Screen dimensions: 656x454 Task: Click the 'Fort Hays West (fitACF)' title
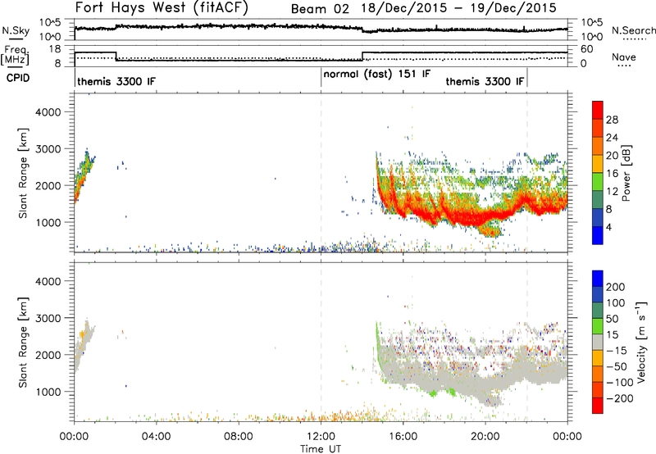coord(162,7)
